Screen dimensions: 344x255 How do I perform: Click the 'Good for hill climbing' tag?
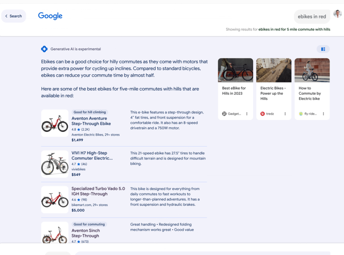point(90,112)
